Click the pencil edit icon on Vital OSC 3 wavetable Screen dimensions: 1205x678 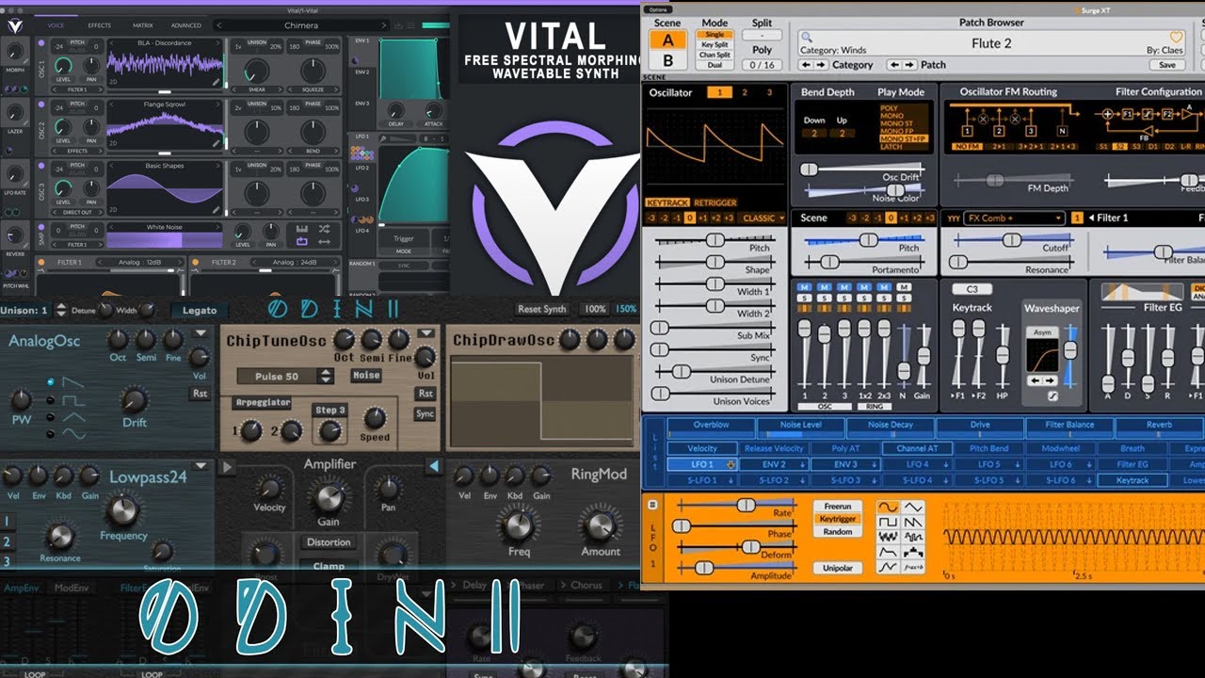tap(216, 210)
